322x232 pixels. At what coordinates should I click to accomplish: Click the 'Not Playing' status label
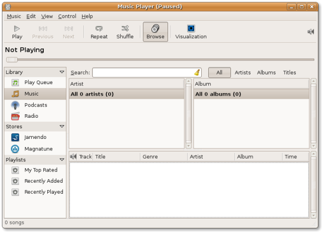[x=25, y=50]
